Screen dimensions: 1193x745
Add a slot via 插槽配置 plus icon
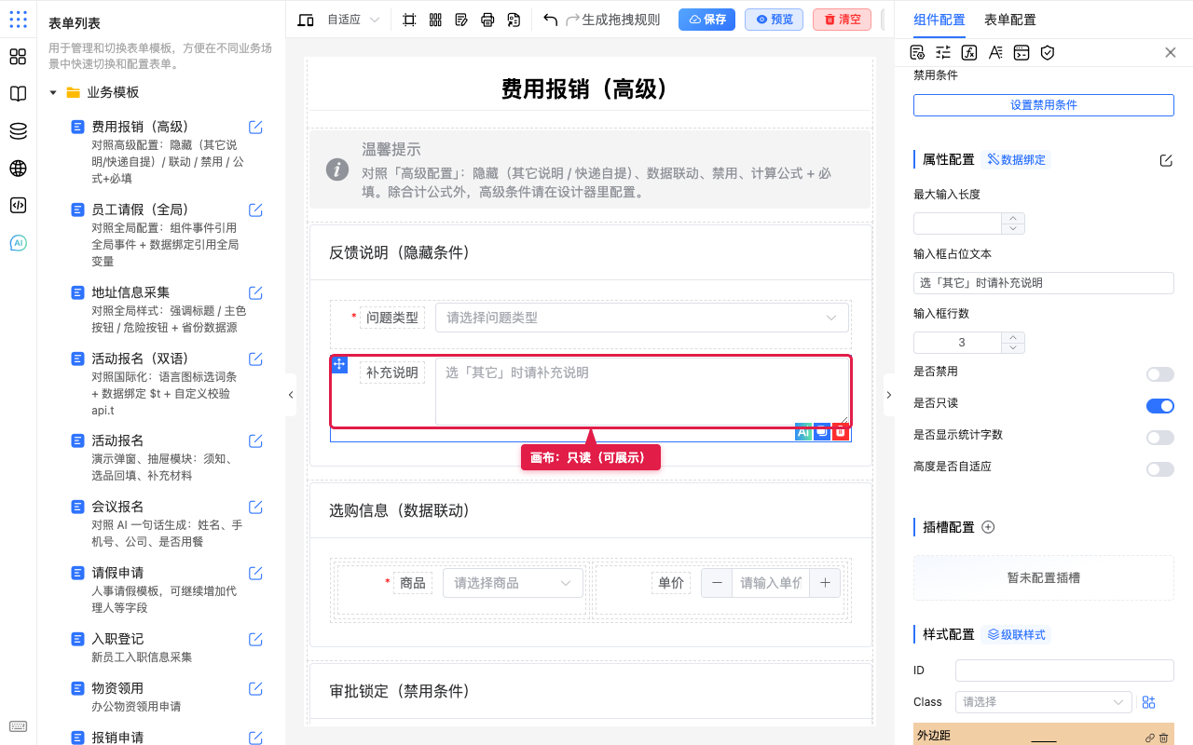[988, 527]
